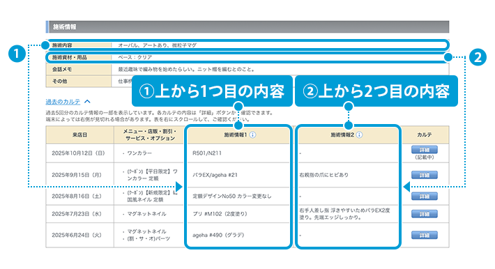Select the カルテ column header
The image size is (495, 269).
click(x=425, y=134)
